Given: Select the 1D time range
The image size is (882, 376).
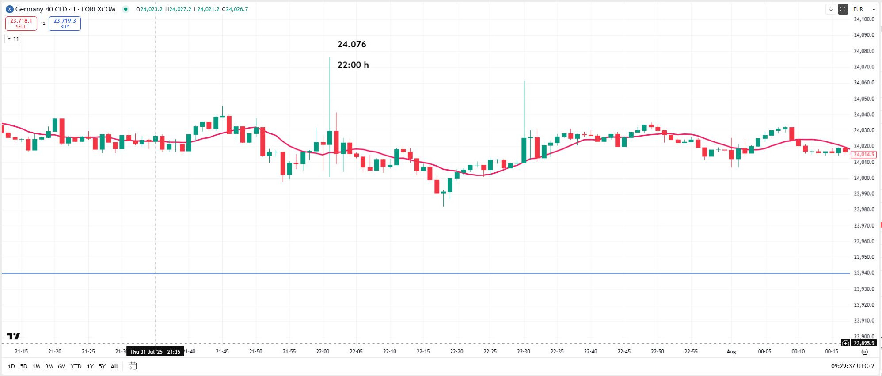Looking at the screenshot, I should click(11, 366).
